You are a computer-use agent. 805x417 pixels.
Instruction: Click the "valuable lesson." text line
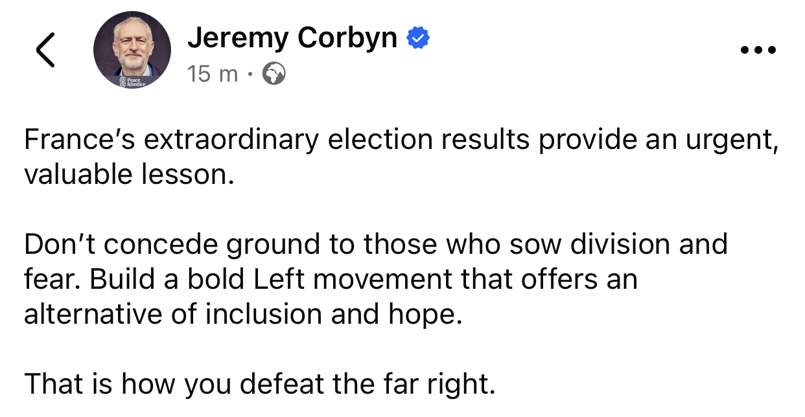pyautogui.click(x=128, y=175)
